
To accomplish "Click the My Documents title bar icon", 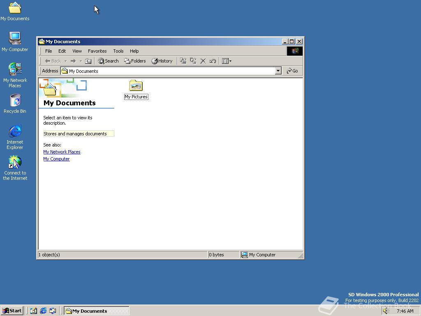I will tap(42, 42).
